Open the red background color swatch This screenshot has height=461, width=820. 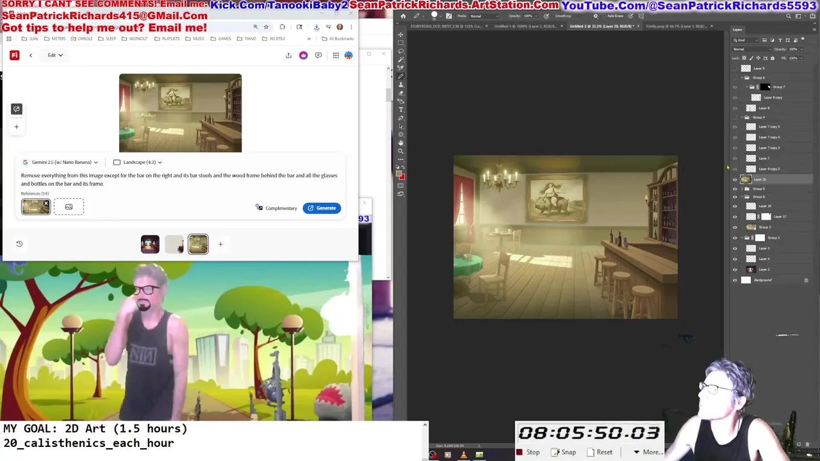tap(402, 177)
